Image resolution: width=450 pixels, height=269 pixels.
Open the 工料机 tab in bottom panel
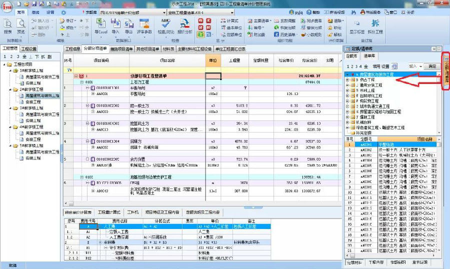pyautogui.click(x=132, y=212)
